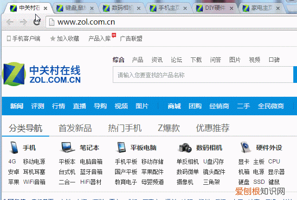Open 行情 in the blue nav bar
Viewport: 297px width, 200px height.
(58, 106)
